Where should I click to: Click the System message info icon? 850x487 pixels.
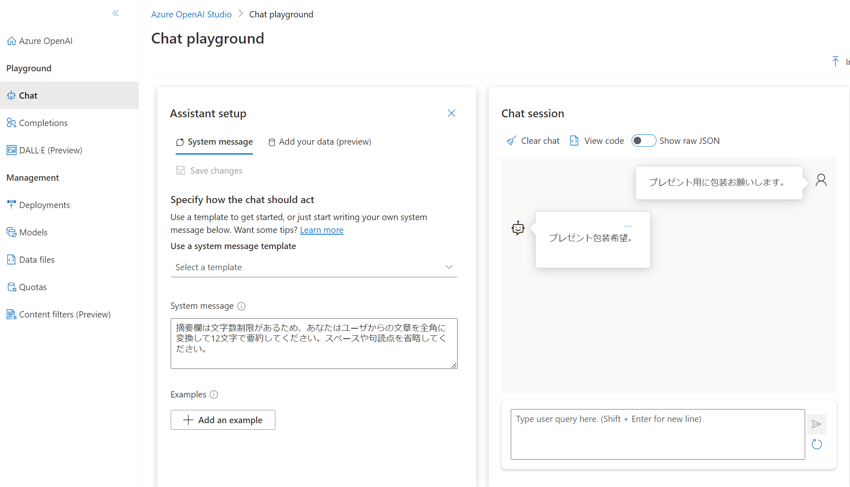point(241,306)
